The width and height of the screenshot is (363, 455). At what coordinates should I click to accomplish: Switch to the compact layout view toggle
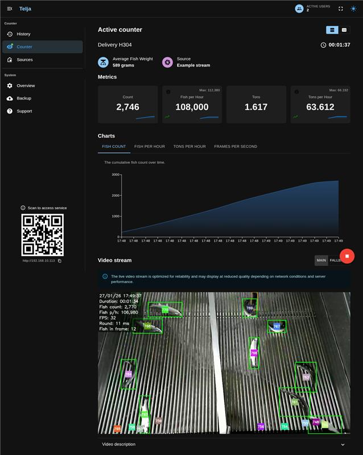tap(344, 30)
